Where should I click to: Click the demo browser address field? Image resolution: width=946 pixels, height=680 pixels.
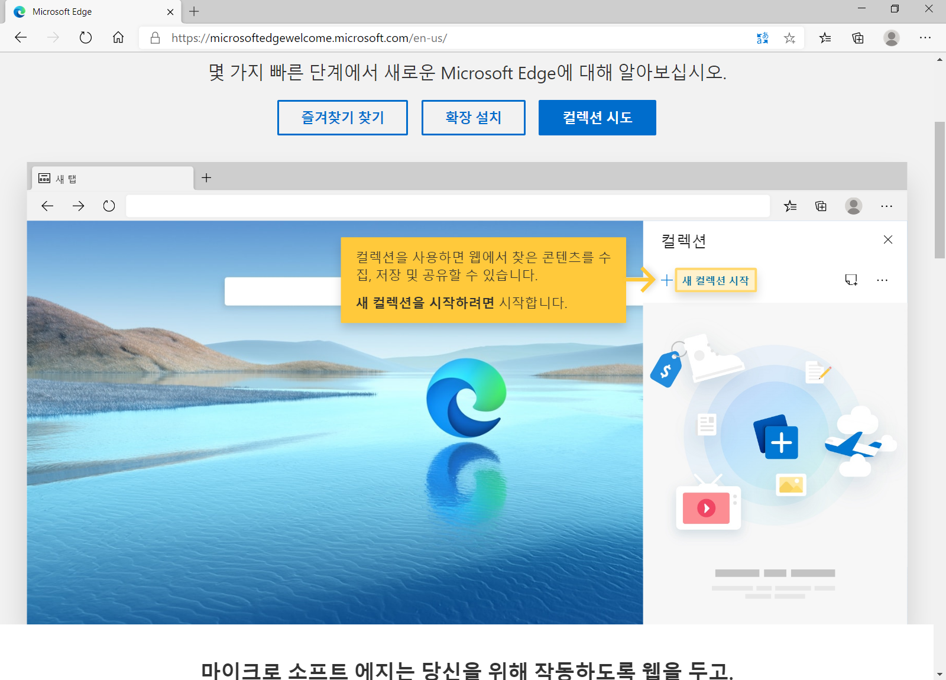click(448, 206)
